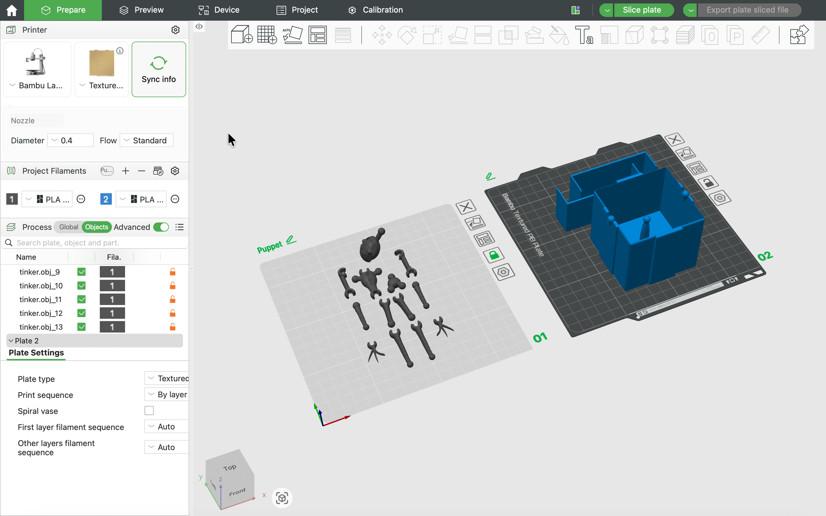Open Assembly view puzzle icon

coord(799,34)
